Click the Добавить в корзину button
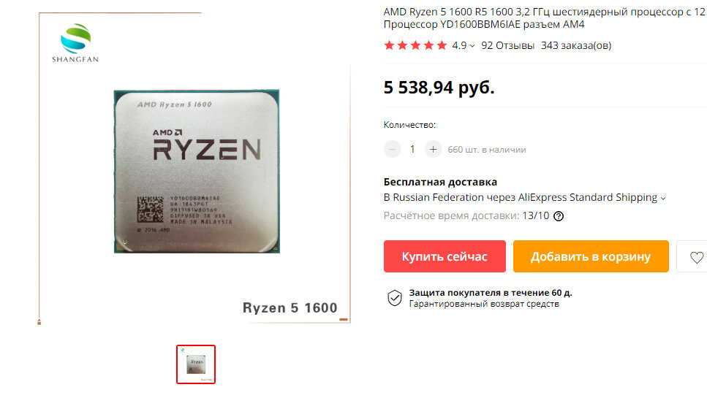This screenshot has height=398, width=707. pos(591,256)
